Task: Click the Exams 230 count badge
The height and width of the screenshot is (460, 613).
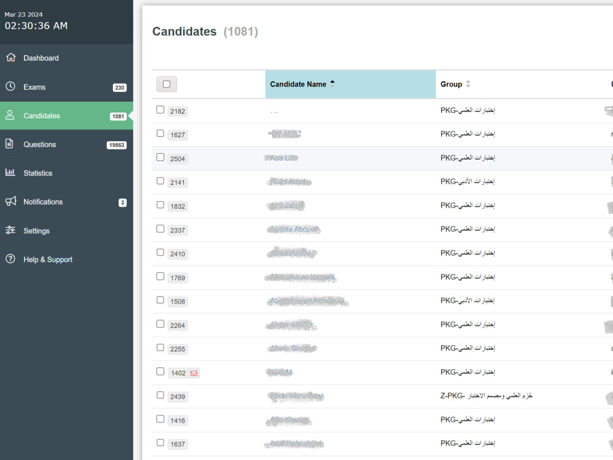Action: pos(120,88)
